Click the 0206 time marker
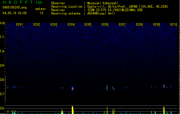 coord(105,25)
